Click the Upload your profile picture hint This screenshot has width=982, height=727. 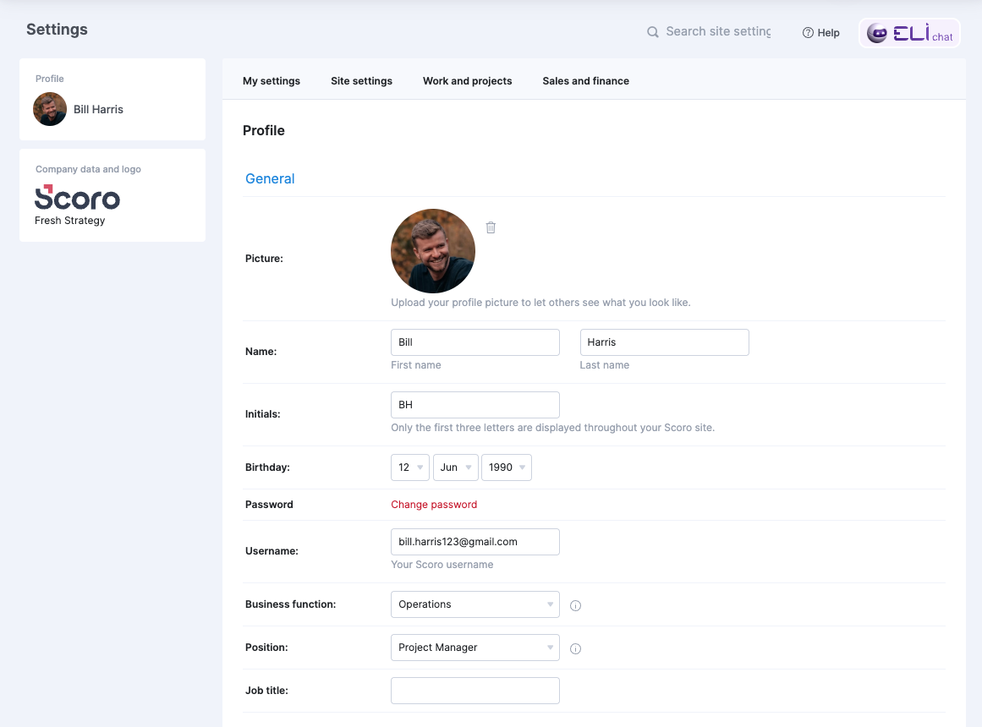(x=540, y=303)
